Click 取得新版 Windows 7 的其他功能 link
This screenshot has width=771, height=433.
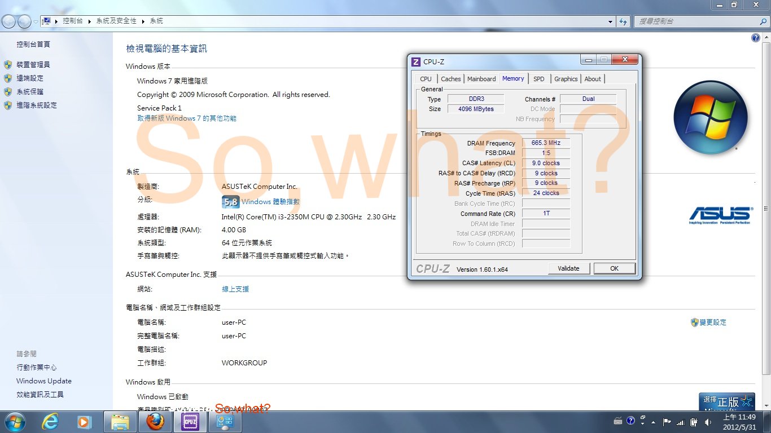187,118
